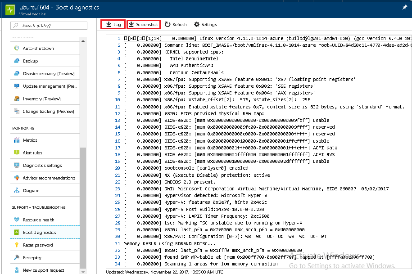Image resolution: width=412 pixels, height=274 pixels.
Task: Click log line 34 Scanning low memory
Action: click(x=221, y=264)
